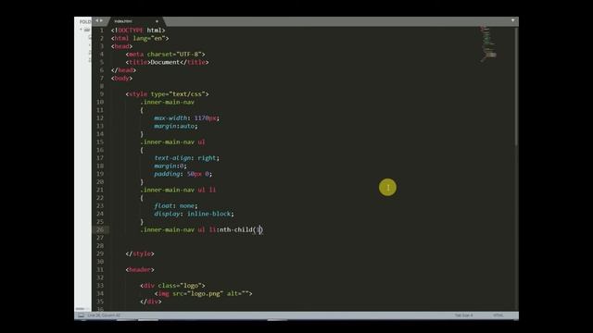Open the panel switcher icon in the status bar
593x333 pixels.
point(81,315)
